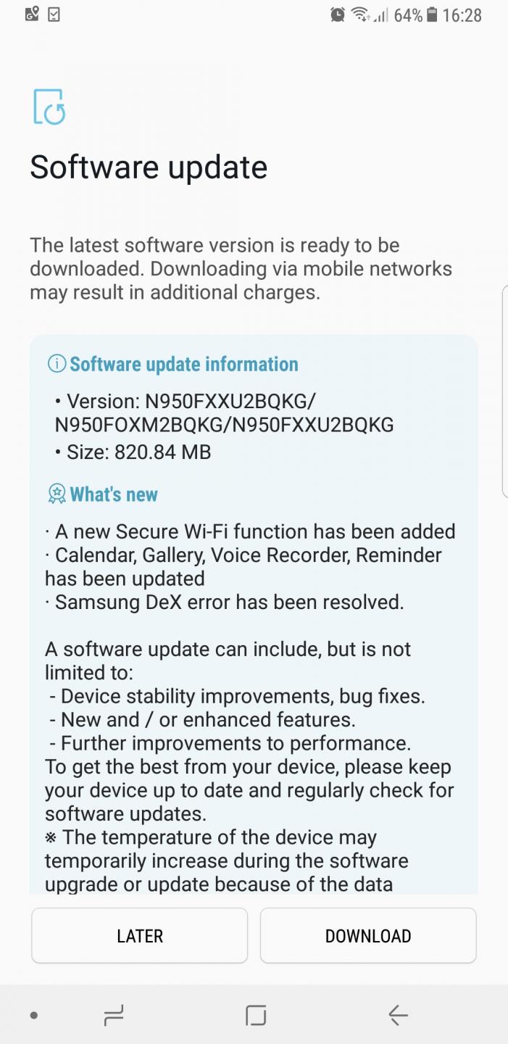
Task: Tap the software update refresh icon
Action: [x=49, y=107]
